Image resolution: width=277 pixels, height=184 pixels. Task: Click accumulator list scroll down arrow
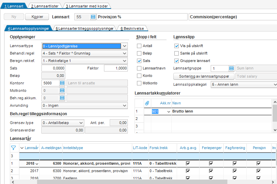coord(275,130)
